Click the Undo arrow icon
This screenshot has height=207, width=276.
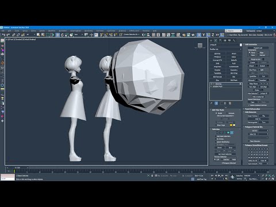(3, 34)
